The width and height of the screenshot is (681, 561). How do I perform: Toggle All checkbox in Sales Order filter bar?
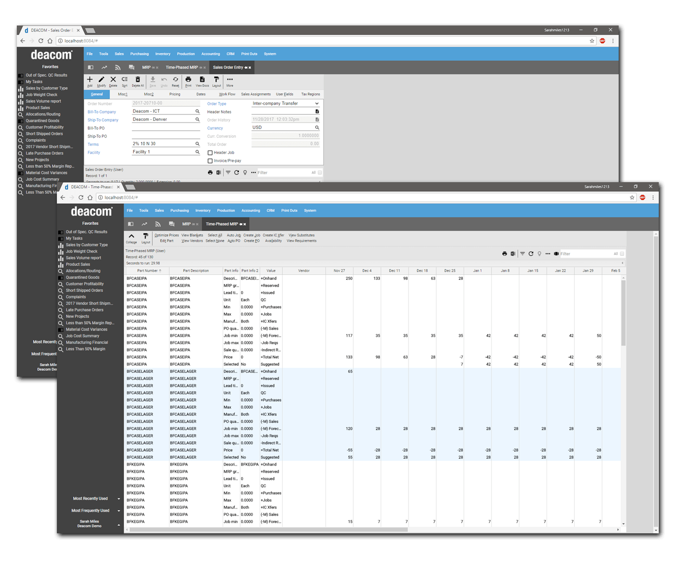(x=320, y=172)
